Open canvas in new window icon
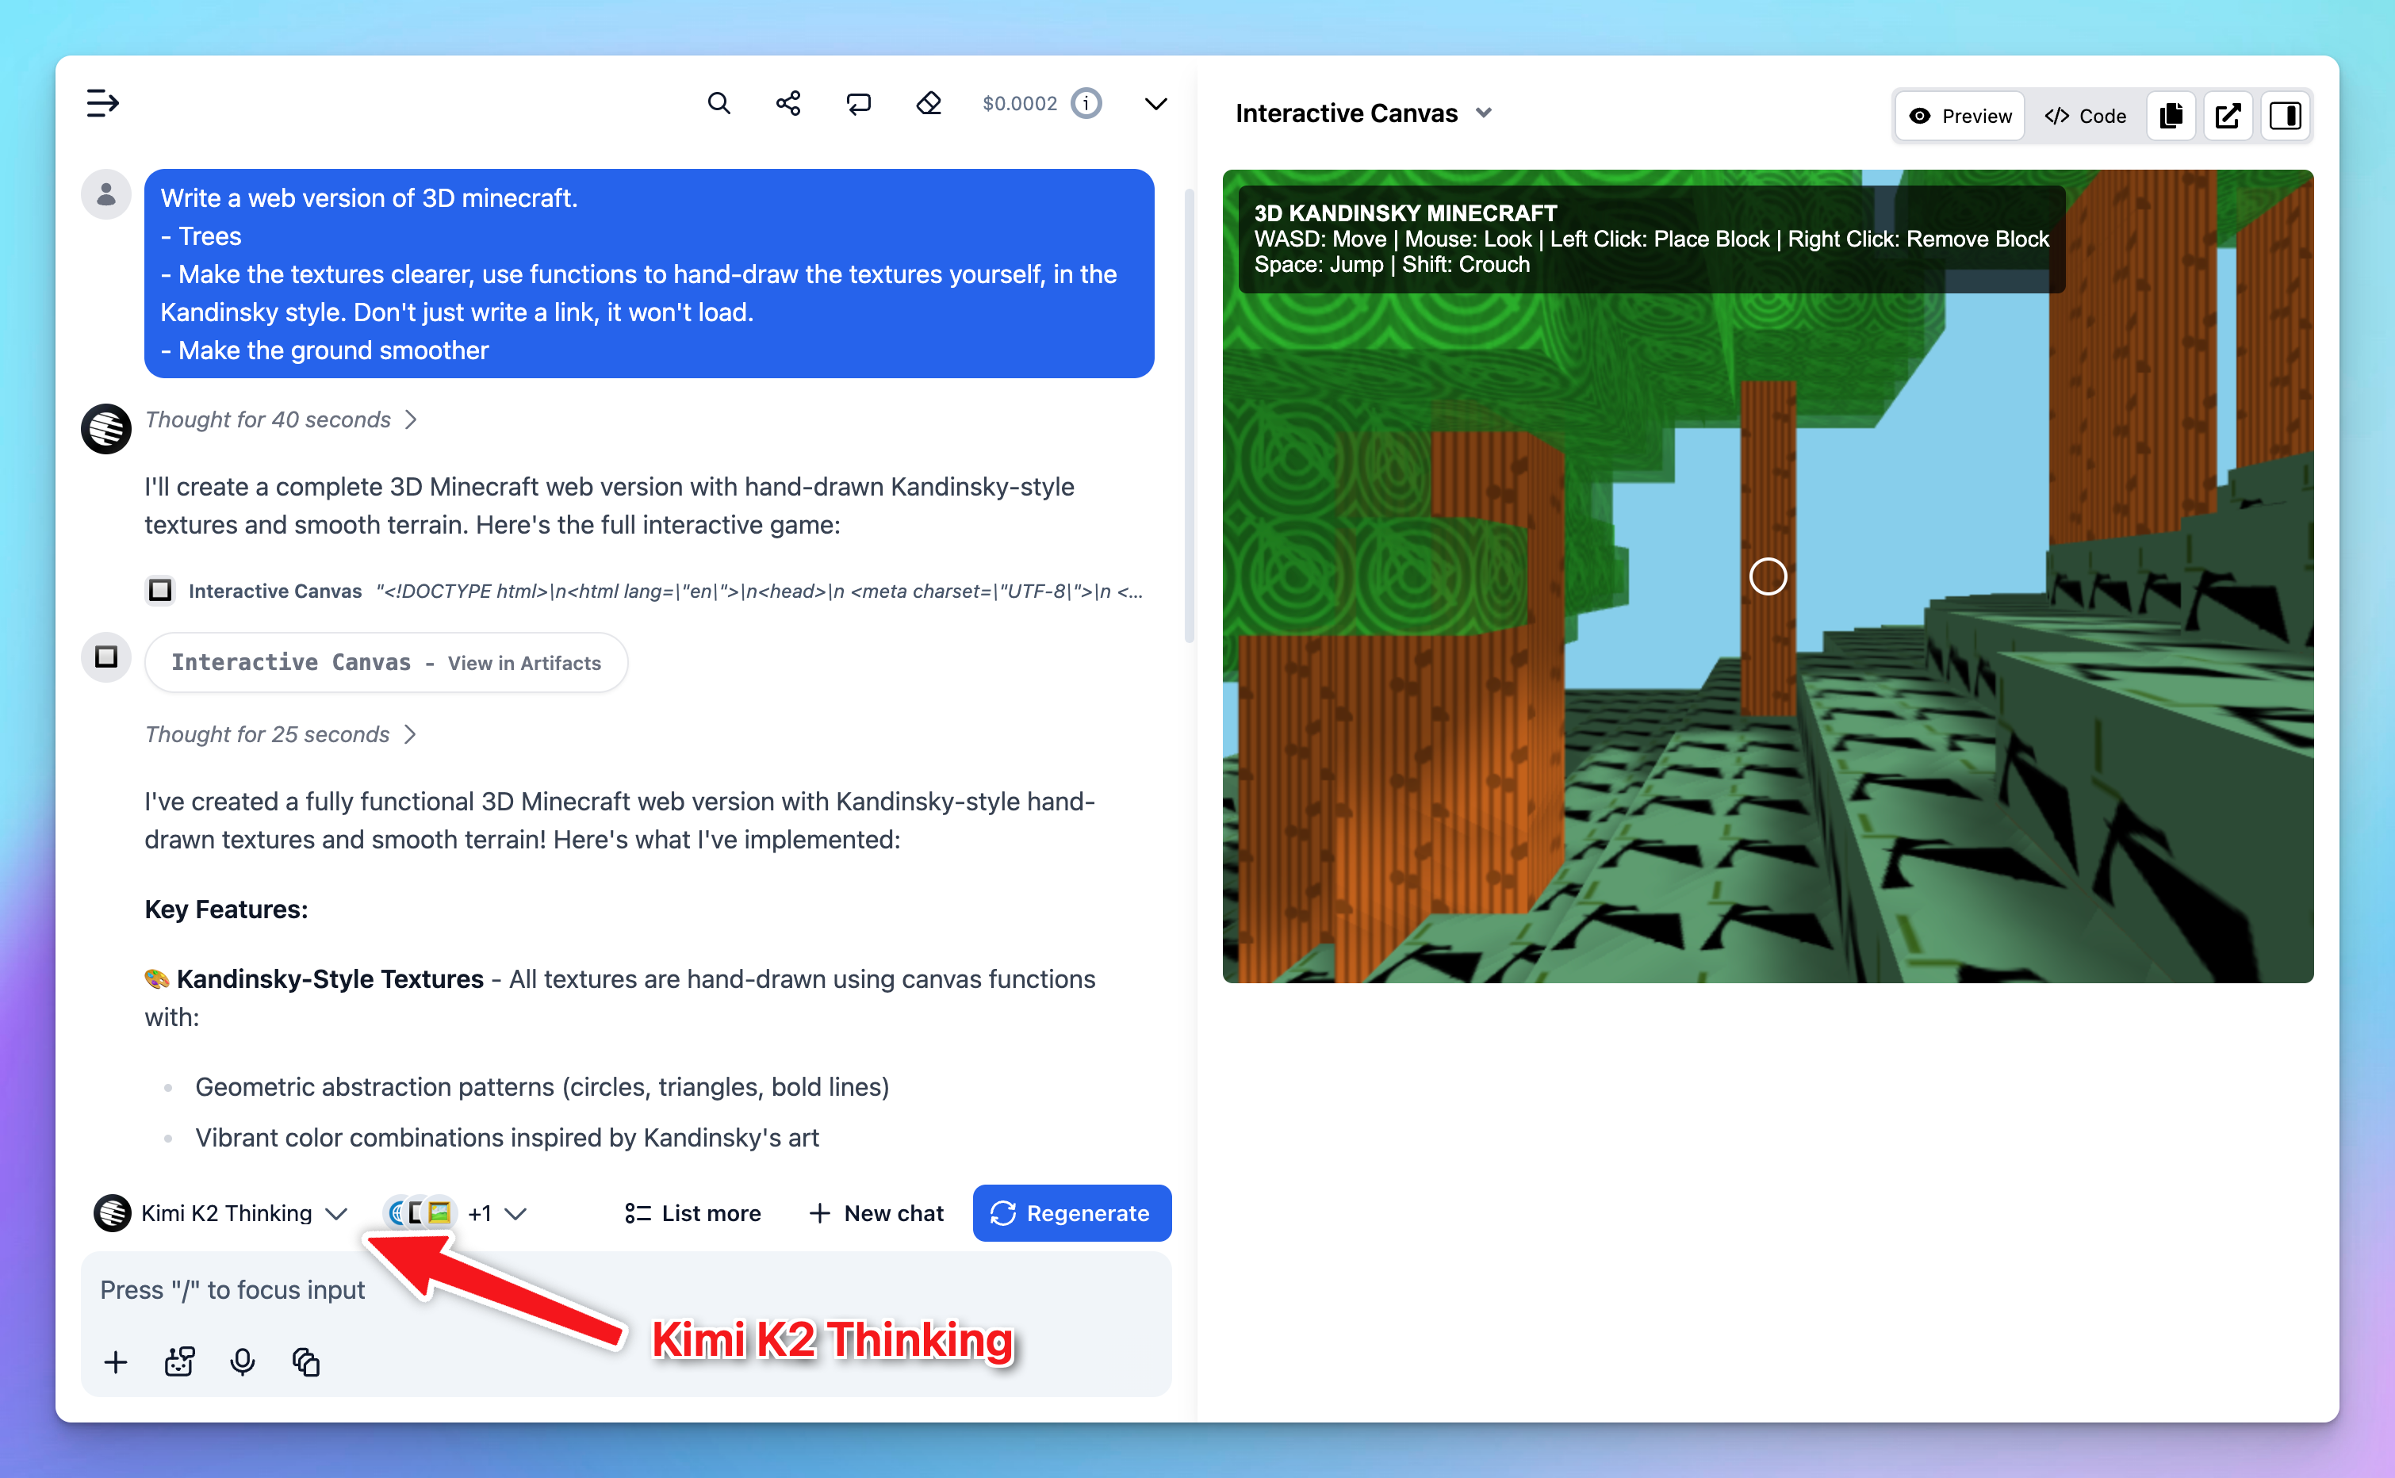Image resolution: width=2395 pixels, height=1478 pixels. tap(2228, 115)
